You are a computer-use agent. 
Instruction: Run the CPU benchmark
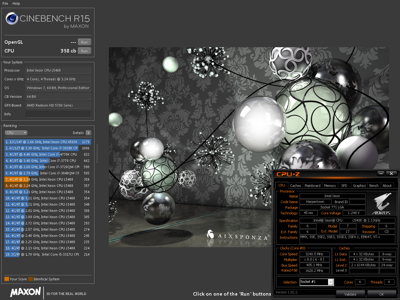[84, 51]
